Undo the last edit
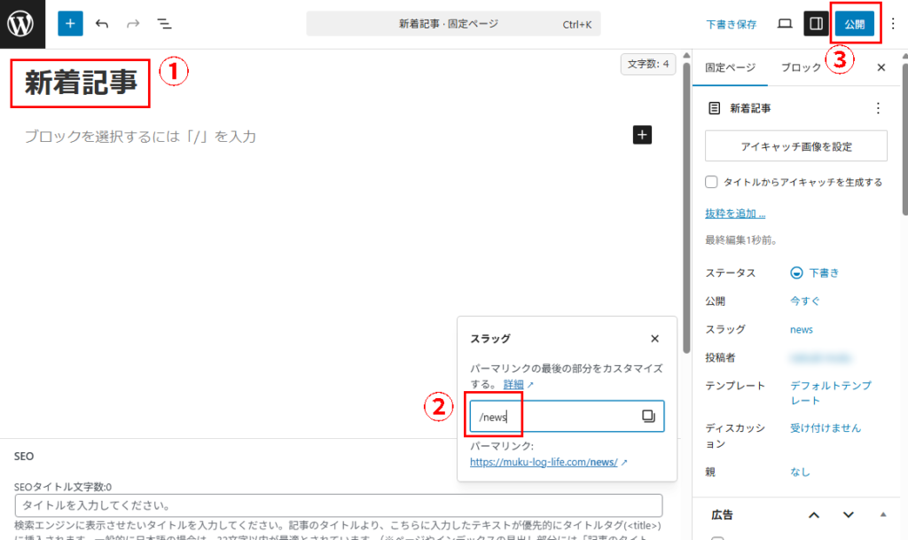908x540 pixels. (x=102, y=24)
